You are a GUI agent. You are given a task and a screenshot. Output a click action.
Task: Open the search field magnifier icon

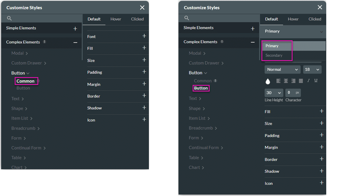(186, 18)
